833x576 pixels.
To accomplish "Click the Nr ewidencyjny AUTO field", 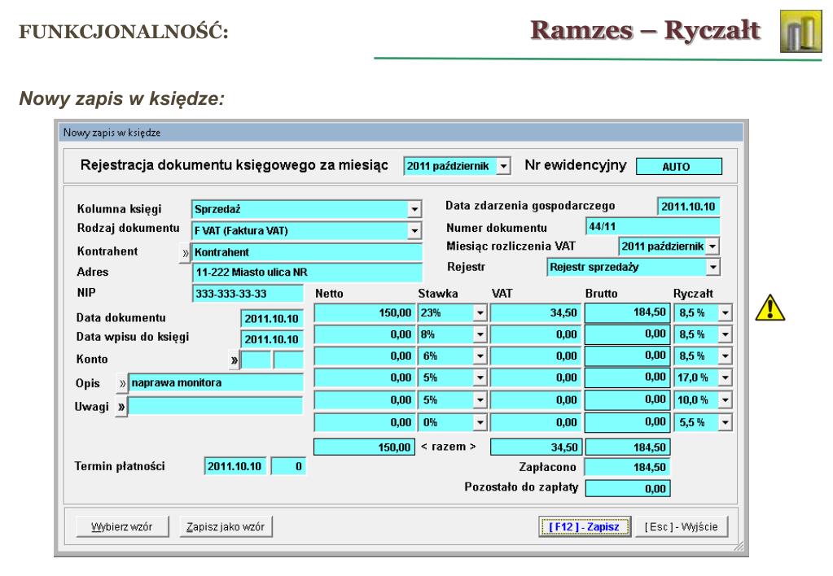I will point(679,167).
